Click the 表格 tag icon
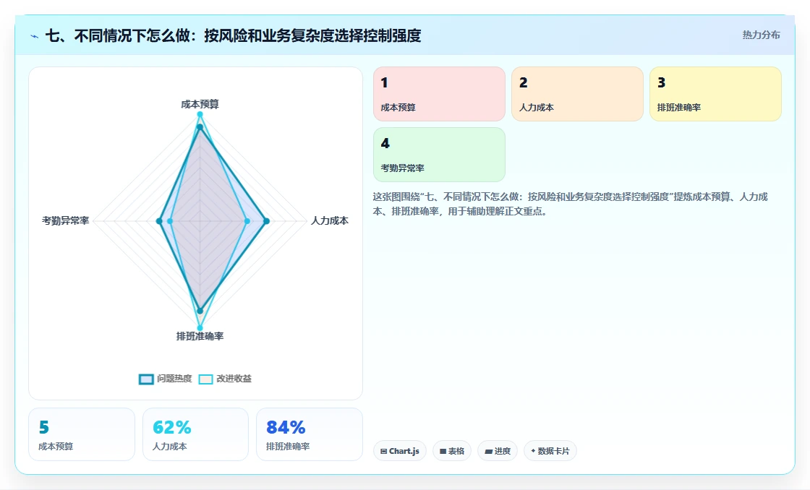Image resolution: width=810 pixels, height=490 pixels. point(443,451)
